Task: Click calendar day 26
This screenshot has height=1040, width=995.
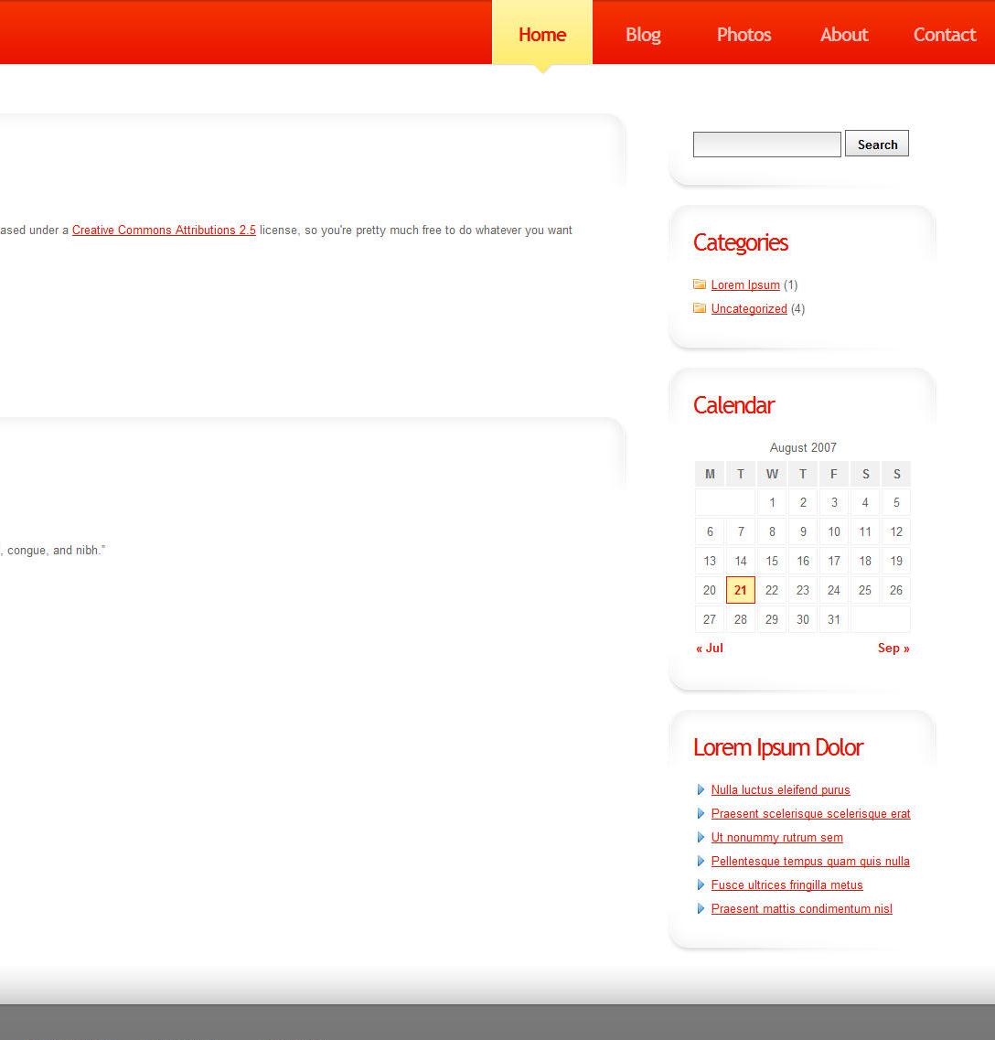Action: point(895,590)
